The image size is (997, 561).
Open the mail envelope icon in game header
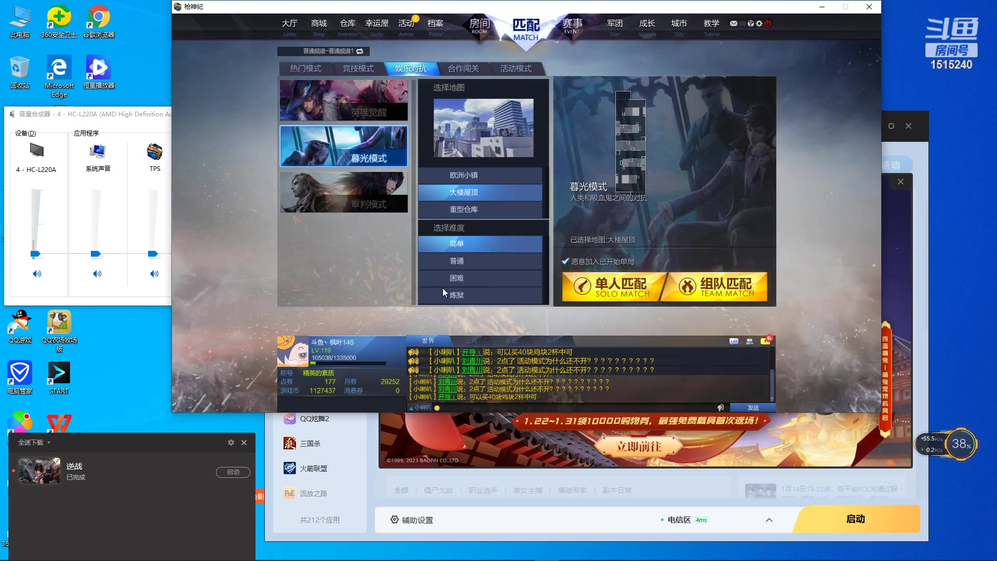click(x=733, y=23)
